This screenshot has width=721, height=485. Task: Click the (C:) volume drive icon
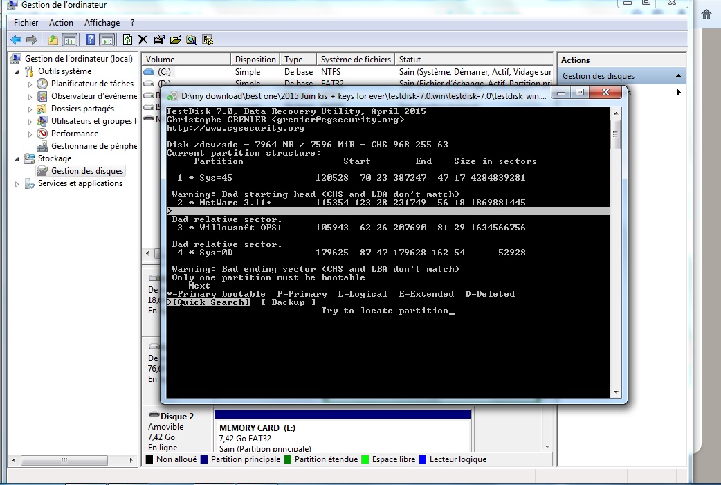(x=149, y=72)
